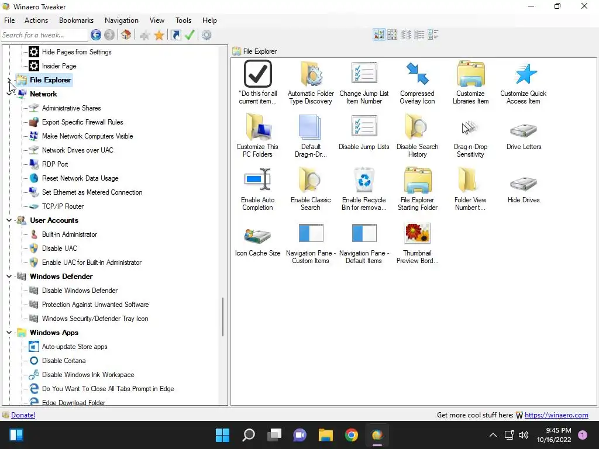The height and width of the screenshot is (449, 599).
Task: Switch to large icons view mode
Action: [379, 34]
